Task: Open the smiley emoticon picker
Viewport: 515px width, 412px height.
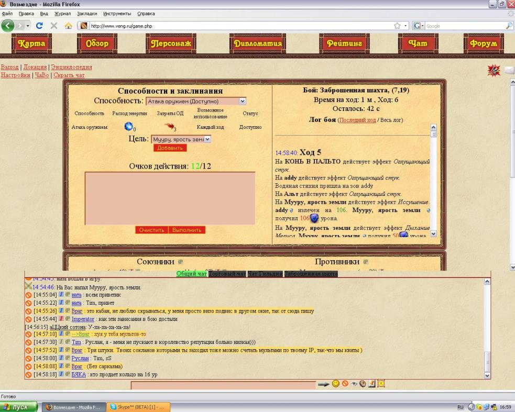Action: click(x=336, y=383)
